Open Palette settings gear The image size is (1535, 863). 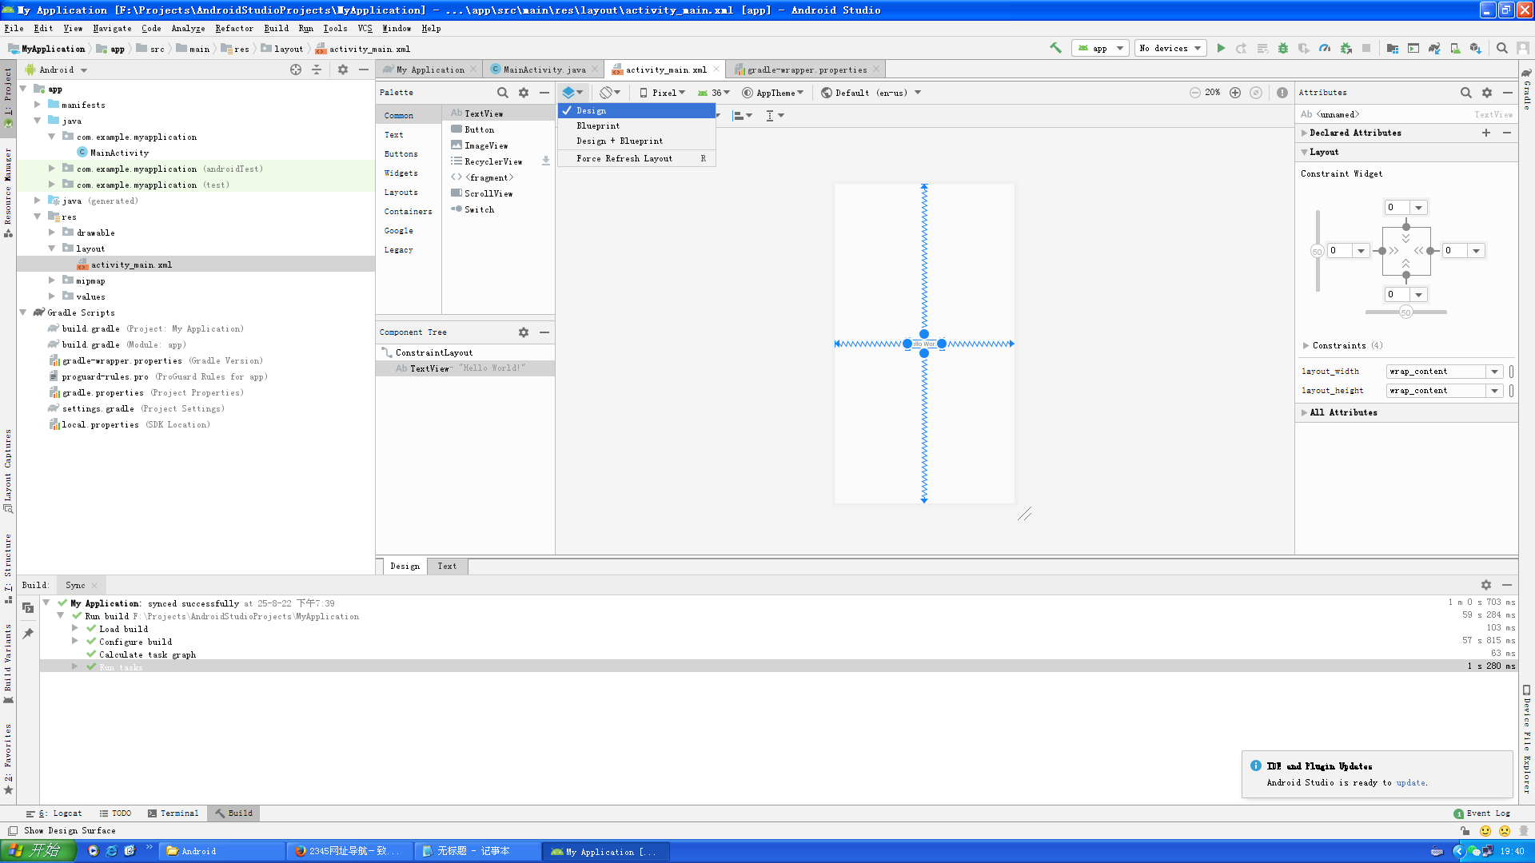click(x=524, y=93)
